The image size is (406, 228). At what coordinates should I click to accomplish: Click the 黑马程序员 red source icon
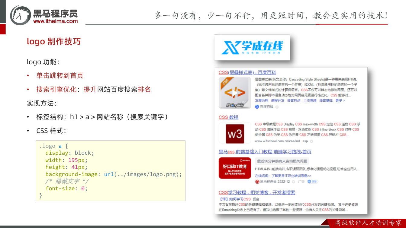click(x=257, y=182)
